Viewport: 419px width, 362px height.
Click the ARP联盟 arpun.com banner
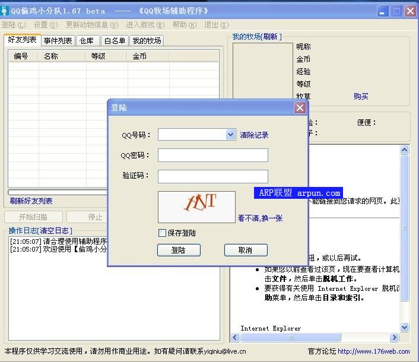298,193
